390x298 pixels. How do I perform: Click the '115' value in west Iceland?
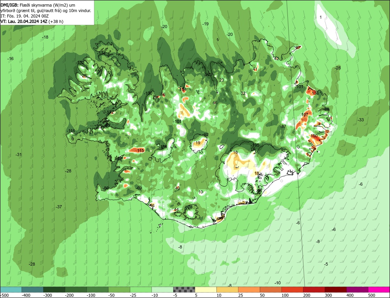[x=140, y=151]
